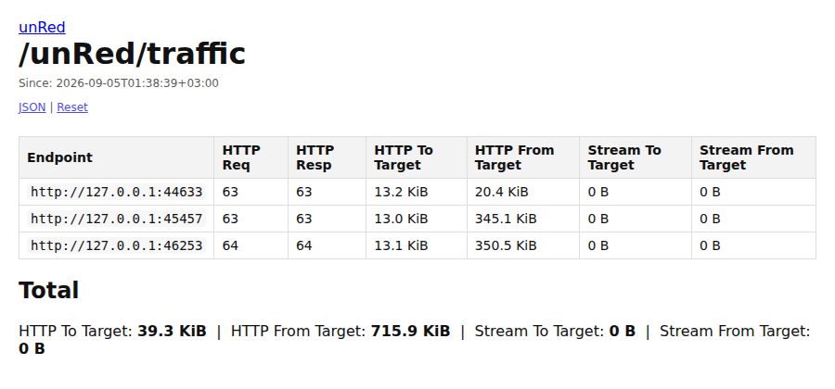Viewport: 835px width, 389px height.
Task: Click the Total section heading
Action: point(49,291)
